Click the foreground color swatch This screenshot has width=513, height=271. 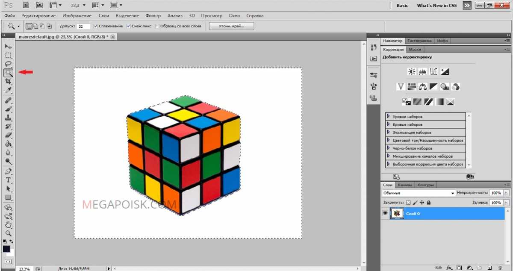6,249
